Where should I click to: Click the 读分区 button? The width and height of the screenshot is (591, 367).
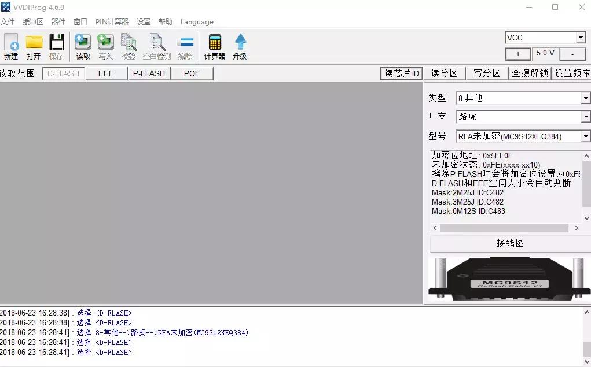[445, 73]
